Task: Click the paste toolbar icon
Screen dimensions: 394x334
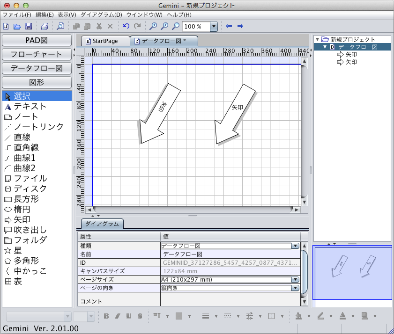Action: [x=88, y=26]
